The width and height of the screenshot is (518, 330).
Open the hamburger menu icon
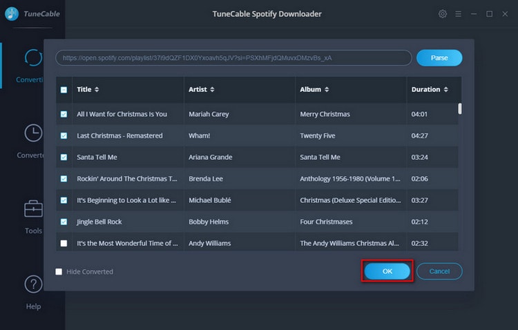pos(458,14)
